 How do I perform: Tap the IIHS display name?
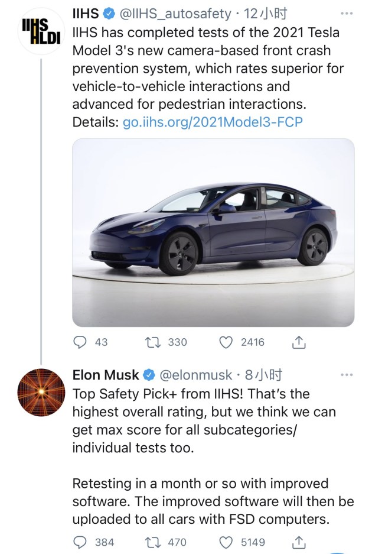point(86,13)
